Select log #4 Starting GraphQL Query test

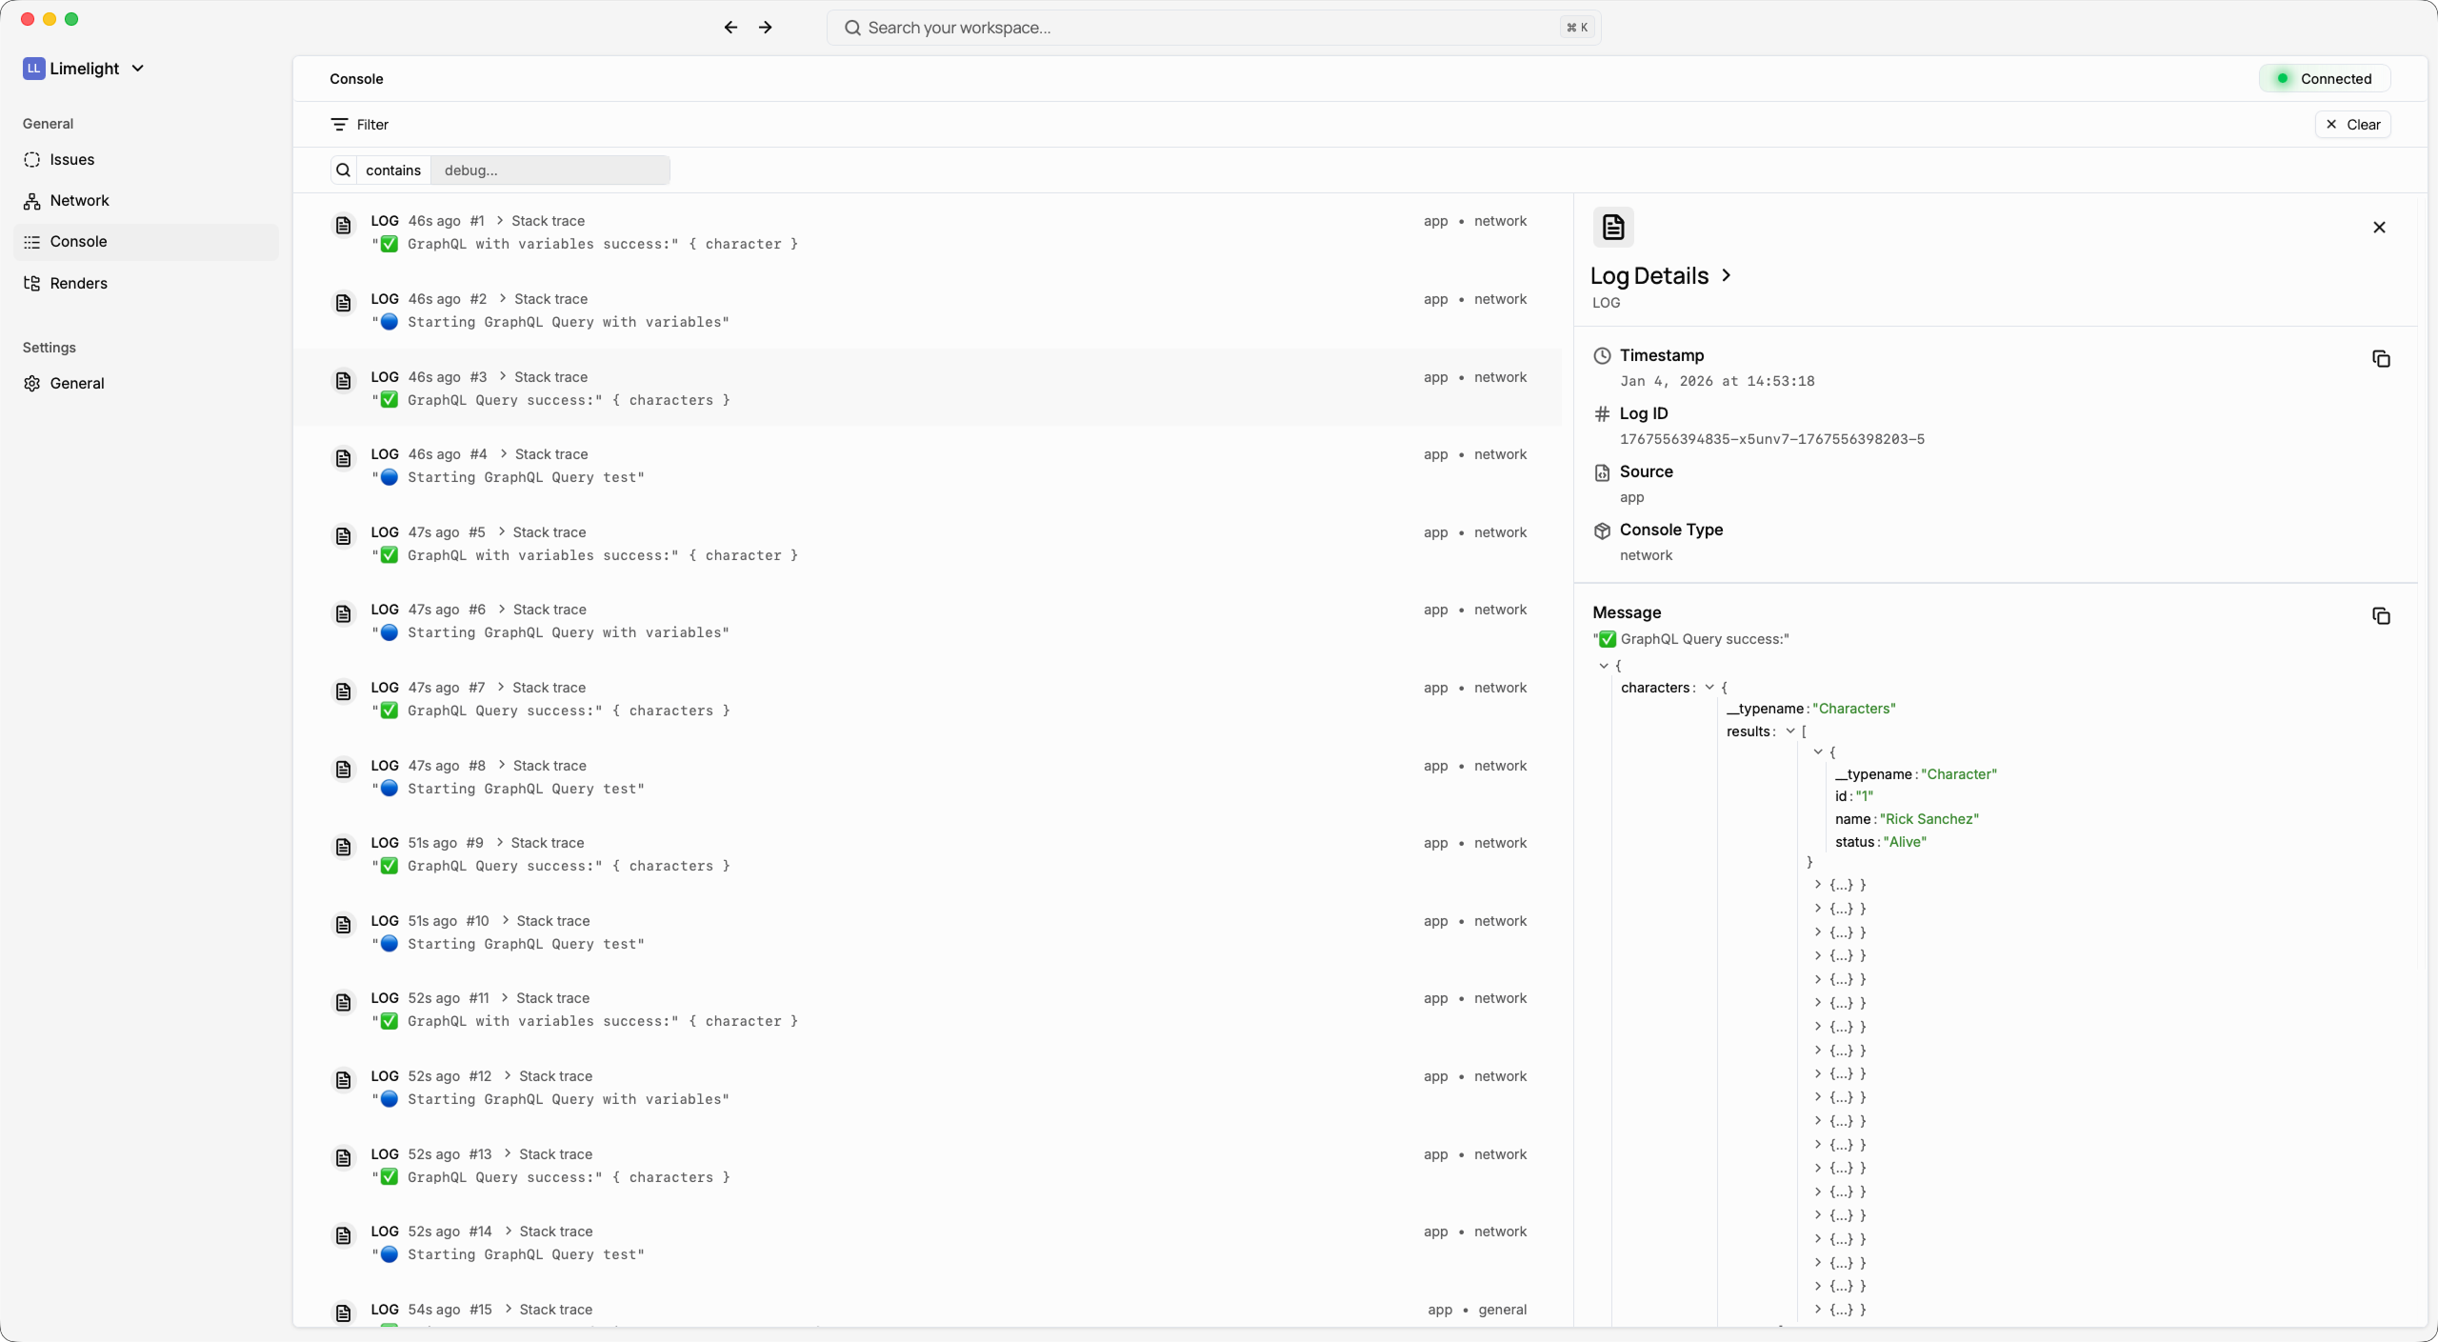coord(928,466)
